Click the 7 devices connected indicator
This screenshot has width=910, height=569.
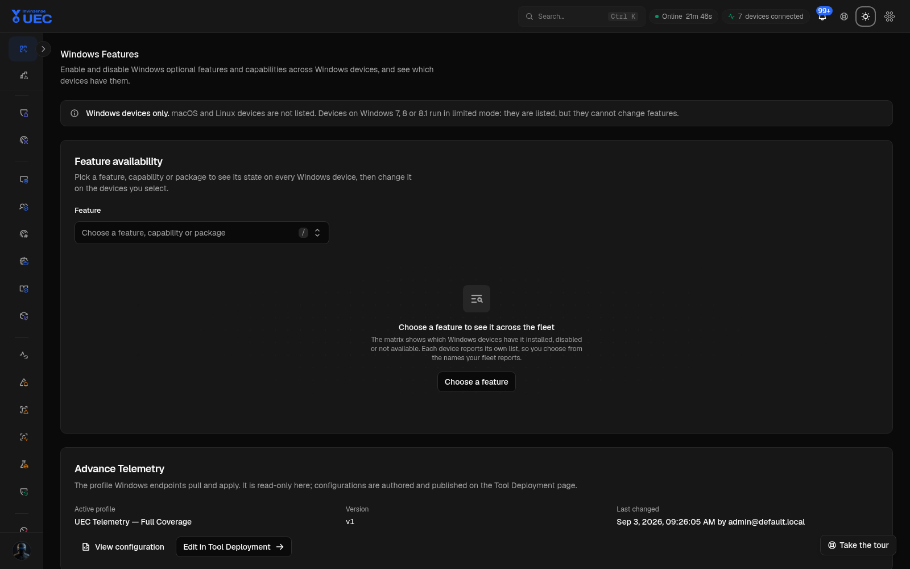click(x=766, y=17)
